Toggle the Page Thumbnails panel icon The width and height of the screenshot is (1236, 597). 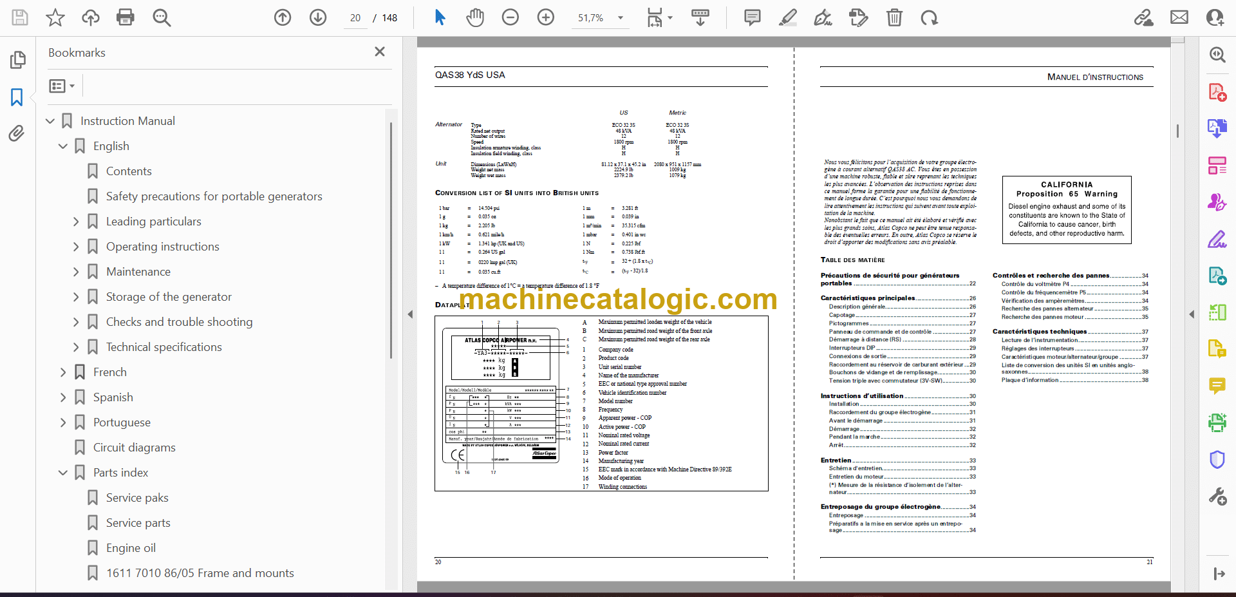[17, 60]
